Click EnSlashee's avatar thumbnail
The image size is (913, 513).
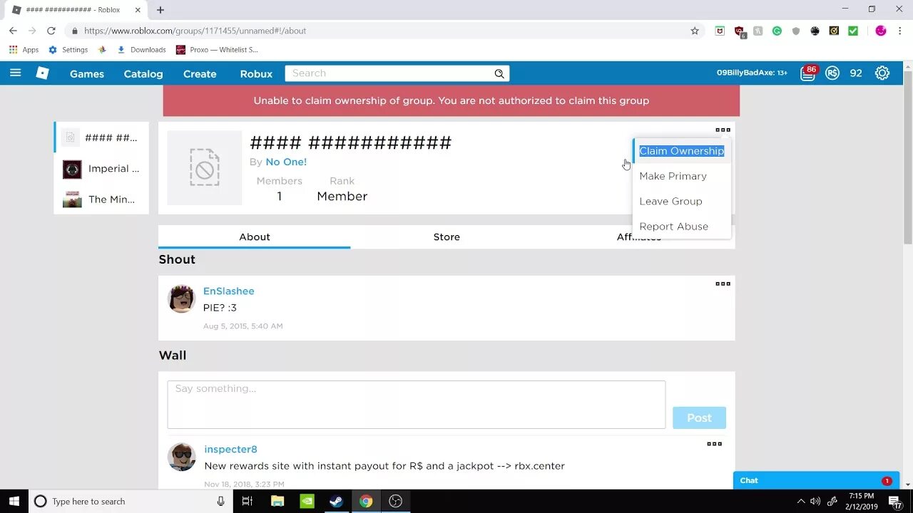click(x=181, y=299)
